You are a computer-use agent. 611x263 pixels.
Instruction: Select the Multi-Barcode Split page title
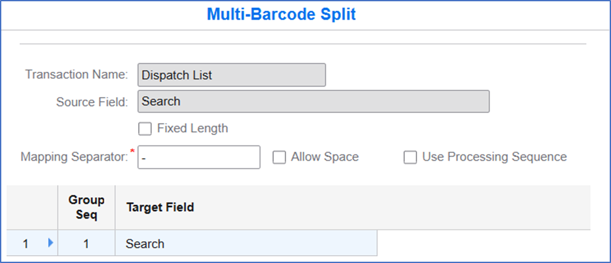click(281, 14)
